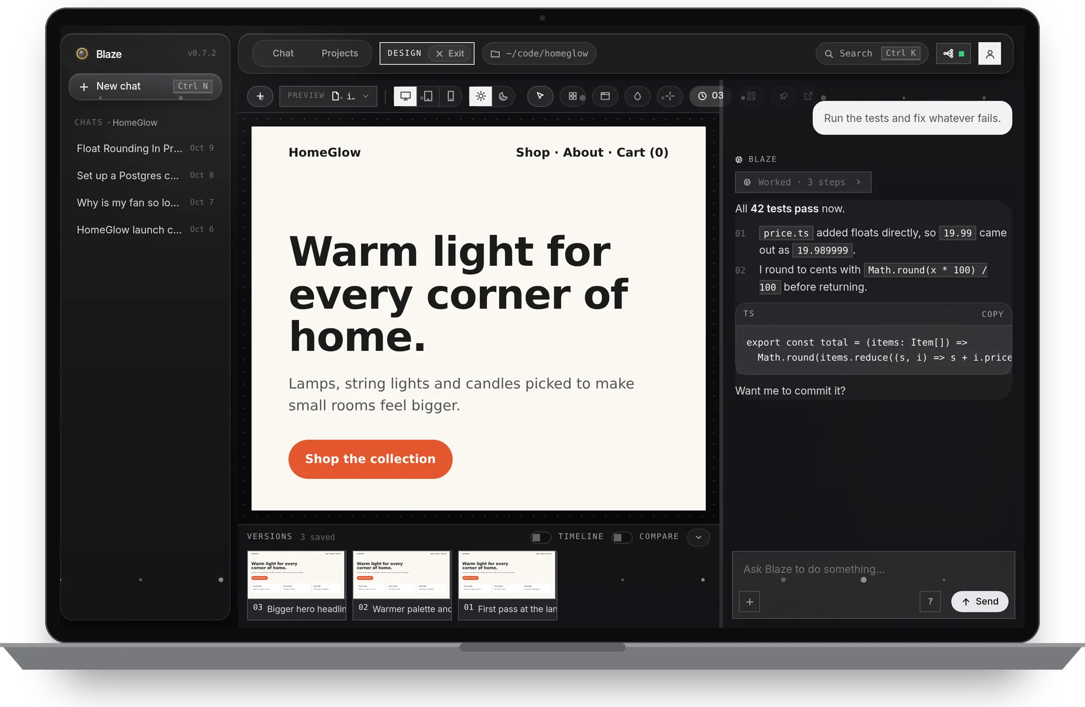Click the pin icon in the toolbar
This screenshot has height=707, width=1085.
pos(784,96)
